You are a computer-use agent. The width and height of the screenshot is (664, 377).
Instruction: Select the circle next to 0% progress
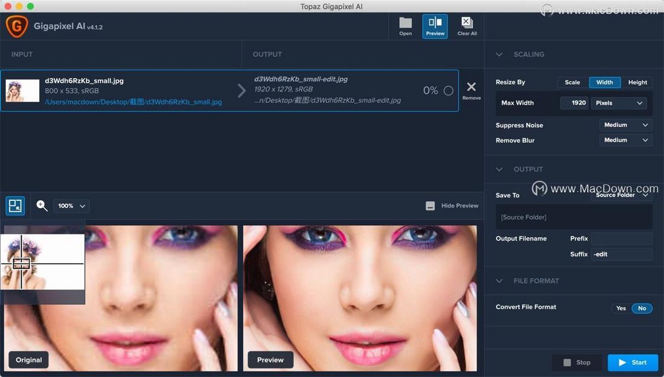(x=449, y=91)
